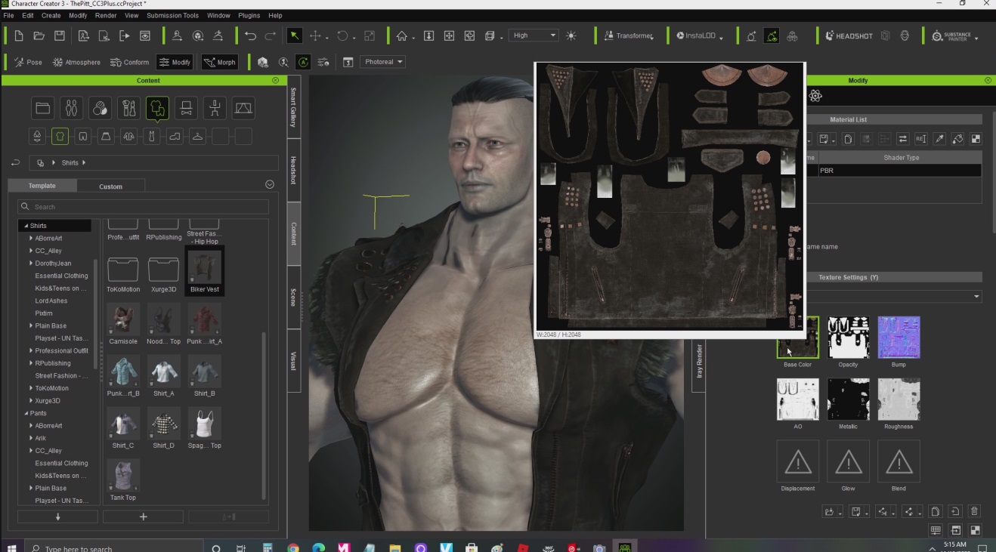Toggle Conform mode
Image resolution: width=996 pixels, height=552 pixels.
129,62
